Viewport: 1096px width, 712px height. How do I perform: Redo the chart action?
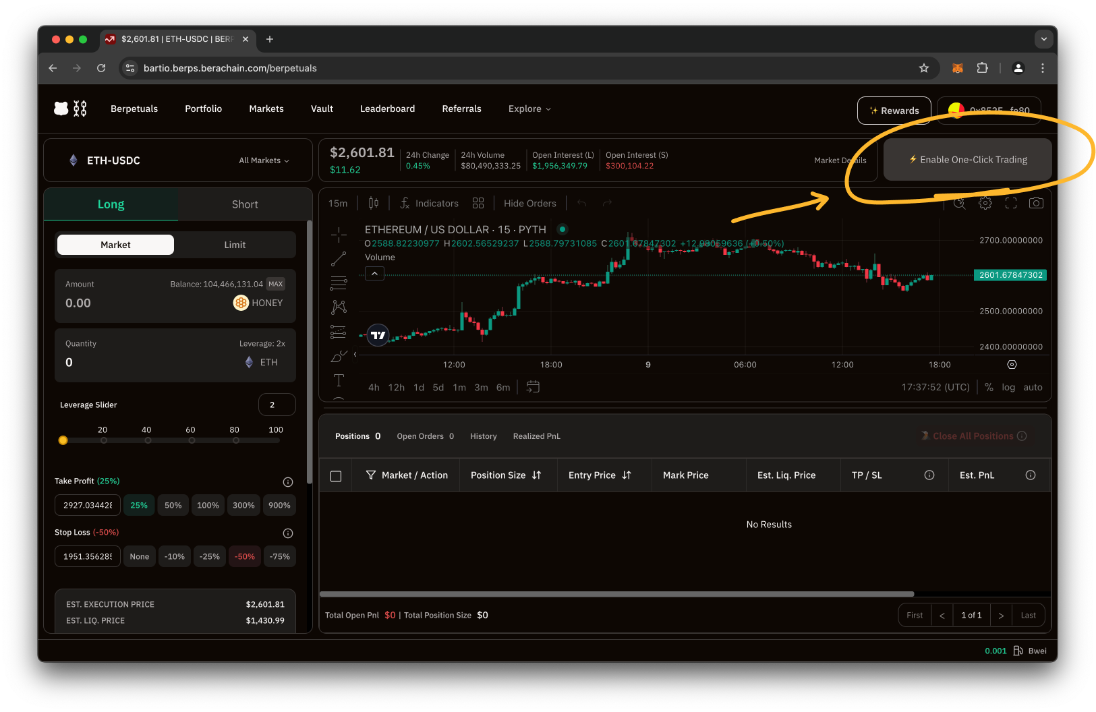(x=607, y=203)
